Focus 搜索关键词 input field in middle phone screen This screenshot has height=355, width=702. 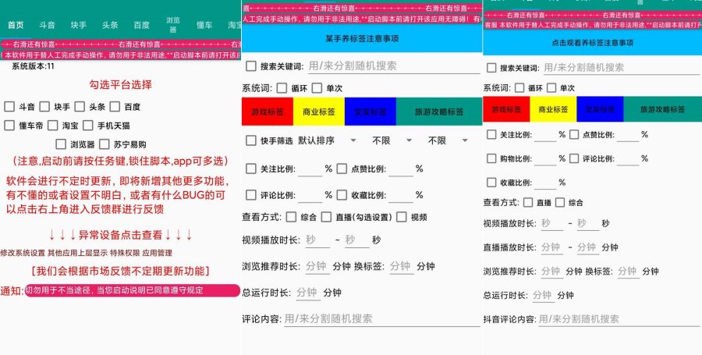(x=394, y=66)
